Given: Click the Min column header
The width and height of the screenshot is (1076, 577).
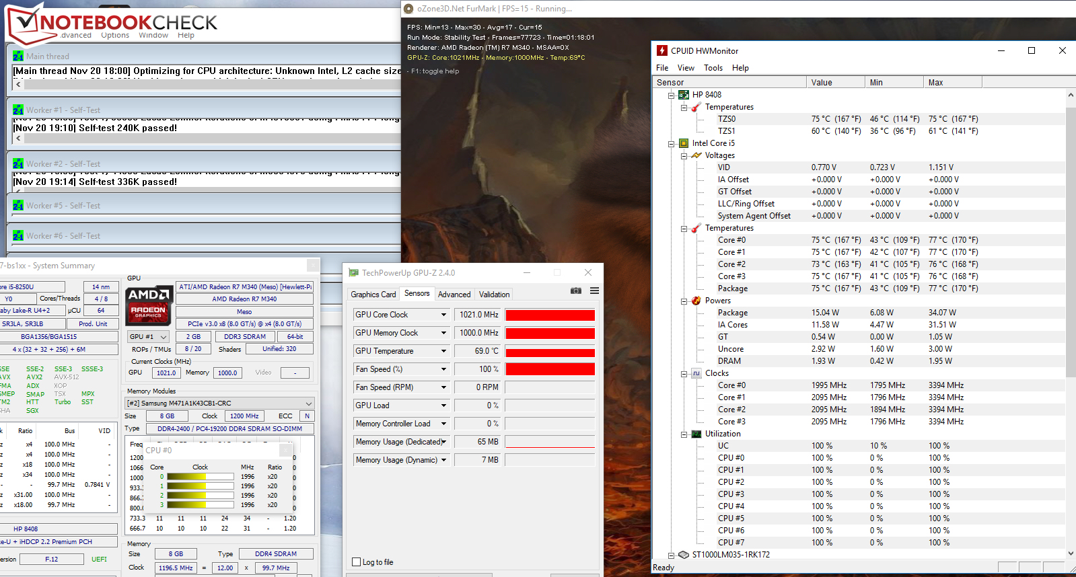Looking at the screenshot, I should [x=894, y=83].
